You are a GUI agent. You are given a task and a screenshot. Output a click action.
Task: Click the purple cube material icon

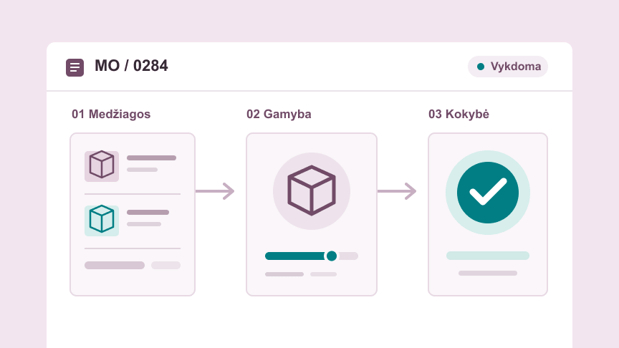(102, 165)
